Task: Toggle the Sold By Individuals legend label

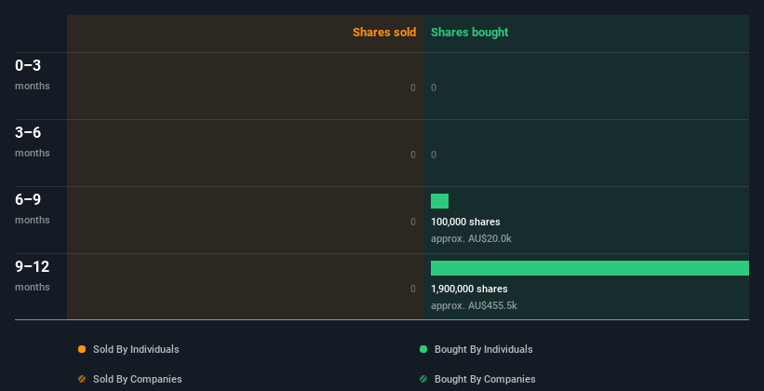Action: pyautogui.click(x=136, y=349)
